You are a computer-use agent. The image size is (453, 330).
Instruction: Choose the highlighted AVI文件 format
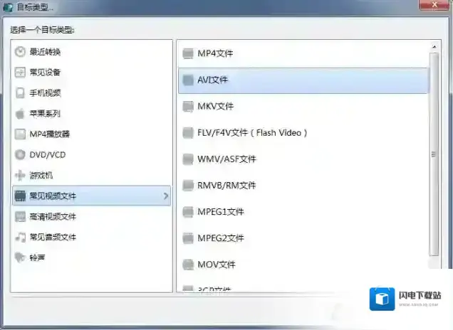[212, 80]
